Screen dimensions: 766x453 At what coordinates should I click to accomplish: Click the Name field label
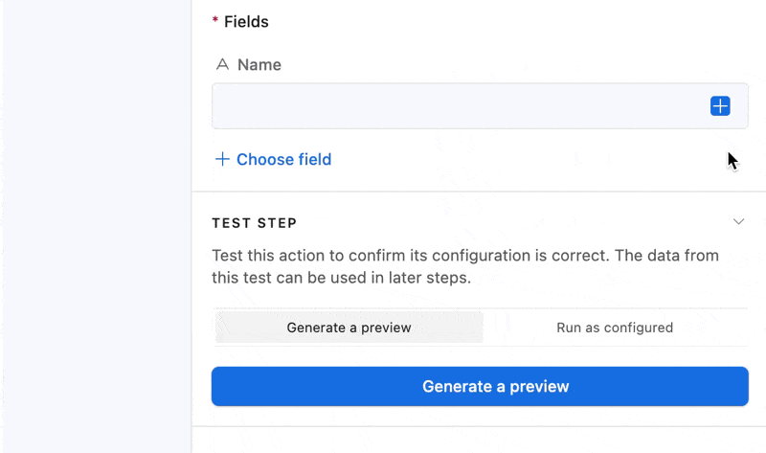tap(259, 65)
